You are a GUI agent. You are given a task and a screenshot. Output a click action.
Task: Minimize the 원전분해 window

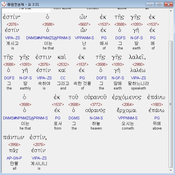point(150,5)
